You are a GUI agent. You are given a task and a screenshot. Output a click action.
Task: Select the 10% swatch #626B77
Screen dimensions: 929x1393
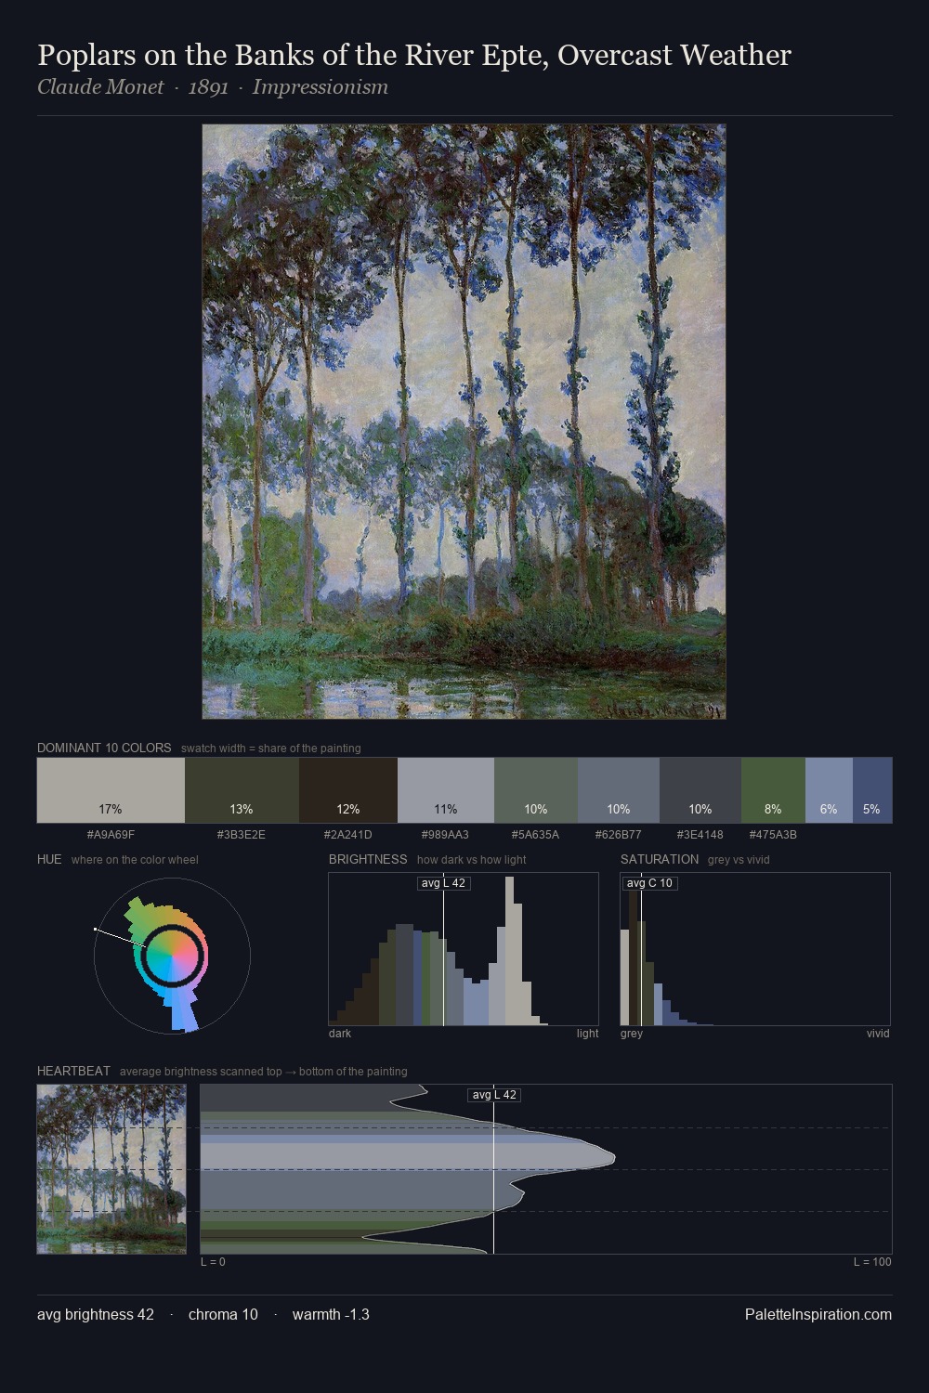[619, 790]
